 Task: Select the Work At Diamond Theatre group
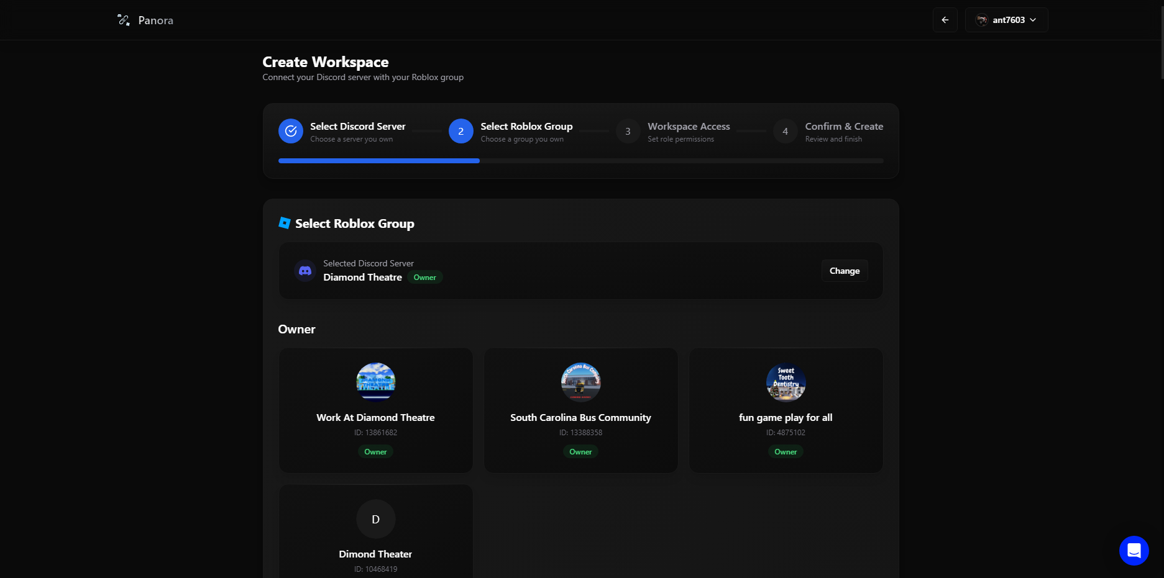point(375,410)
